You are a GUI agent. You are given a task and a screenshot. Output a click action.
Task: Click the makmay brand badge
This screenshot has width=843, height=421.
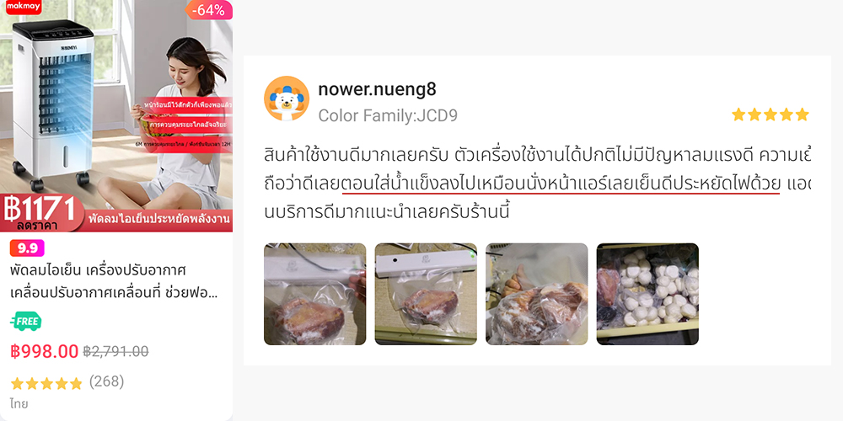coord(23,7)
